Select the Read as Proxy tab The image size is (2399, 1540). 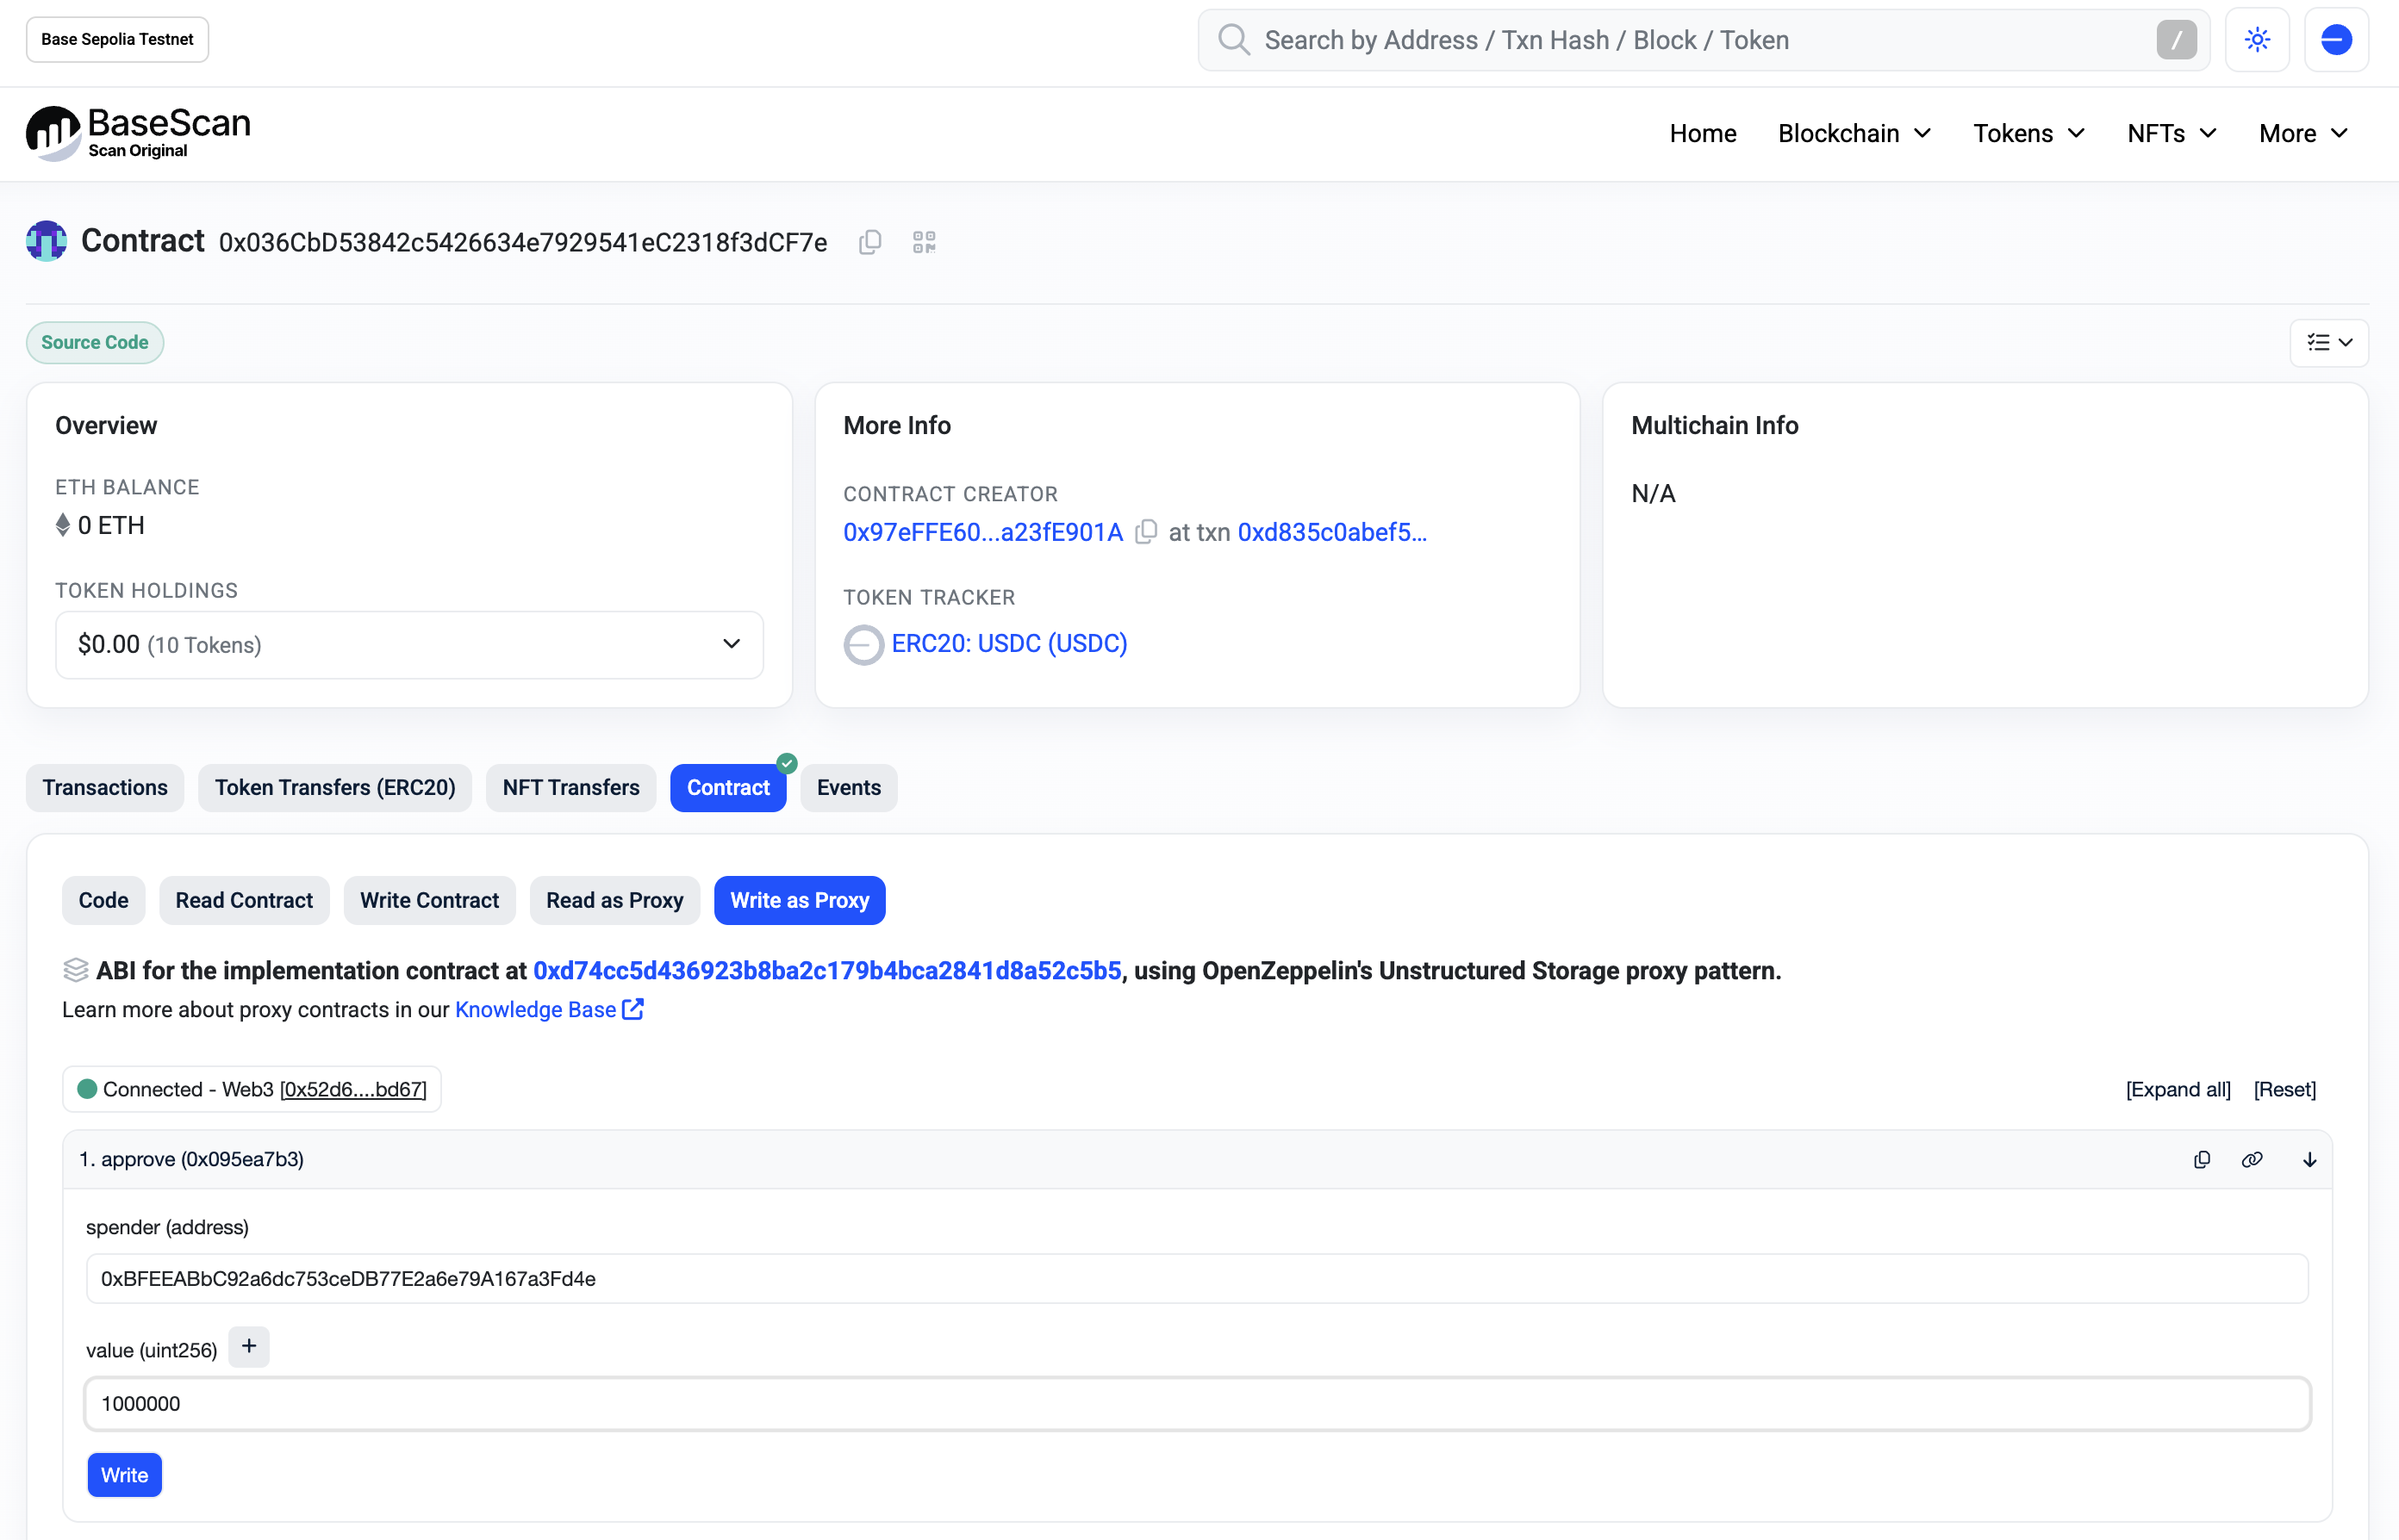[614, 900]
